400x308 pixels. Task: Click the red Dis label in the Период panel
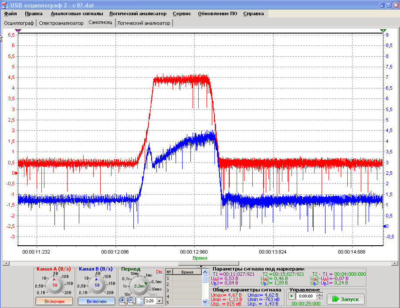coord(159,272)
